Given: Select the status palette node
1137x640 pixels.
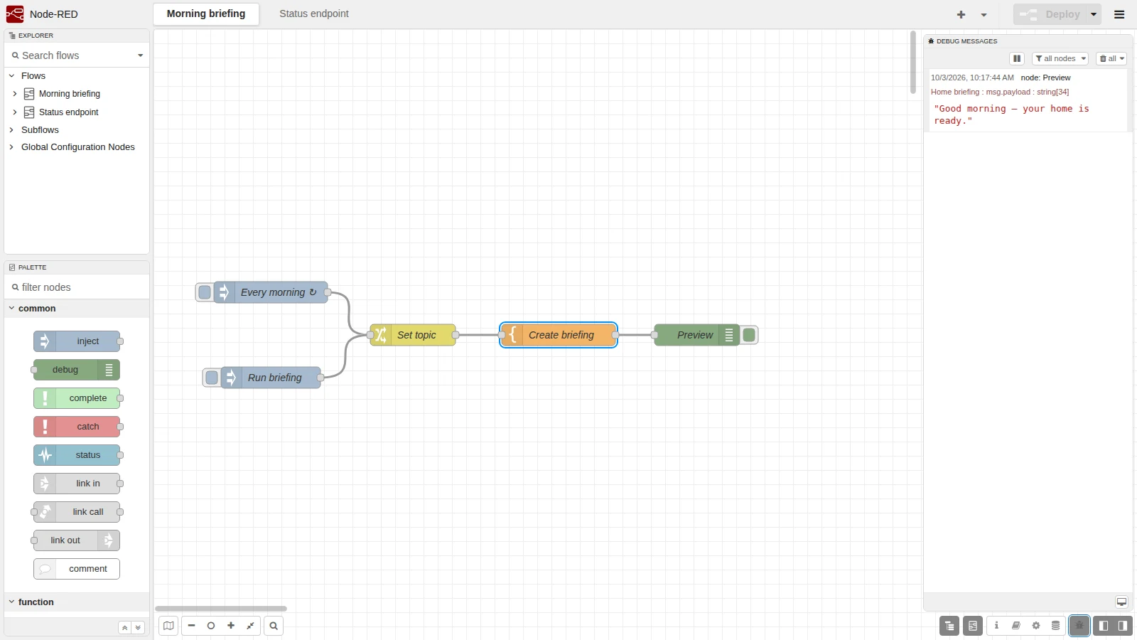Looking at the screenshot, I should (77, 455).
